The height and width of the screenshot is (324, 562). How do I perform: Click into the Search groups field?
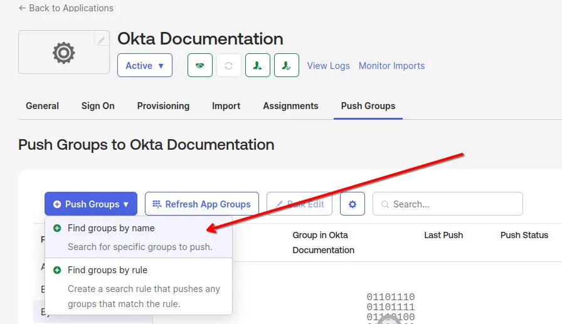point(448,204)
